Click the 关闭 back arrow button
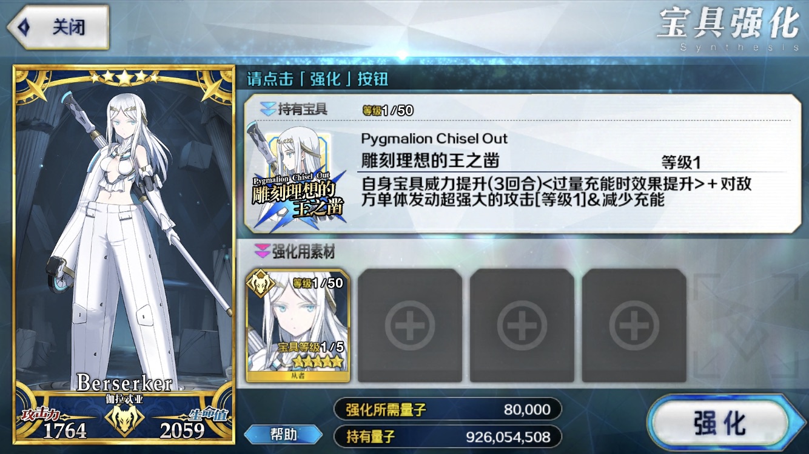809x454 pixels. 58,27
